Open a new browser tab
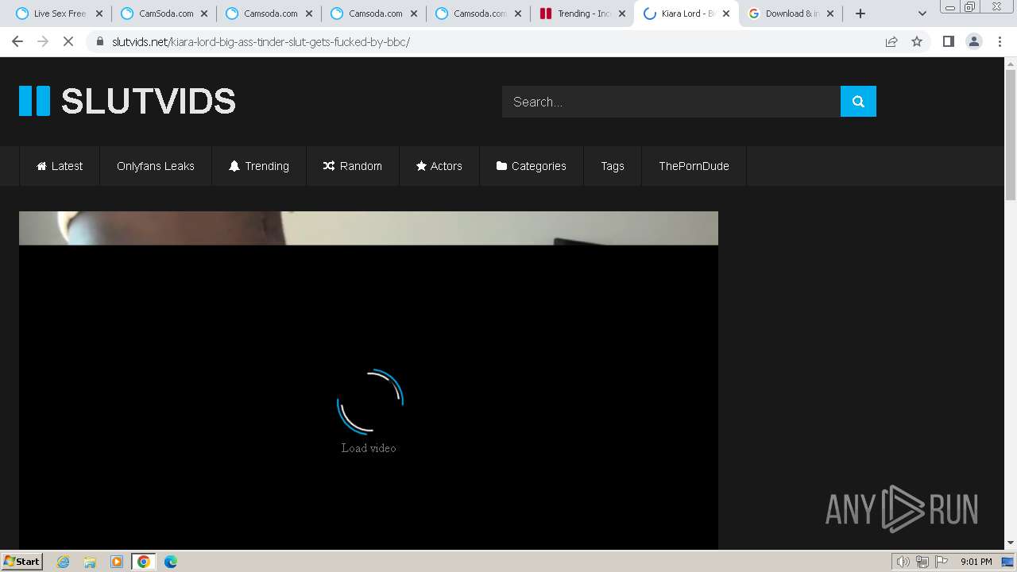 tap(860, 14)
